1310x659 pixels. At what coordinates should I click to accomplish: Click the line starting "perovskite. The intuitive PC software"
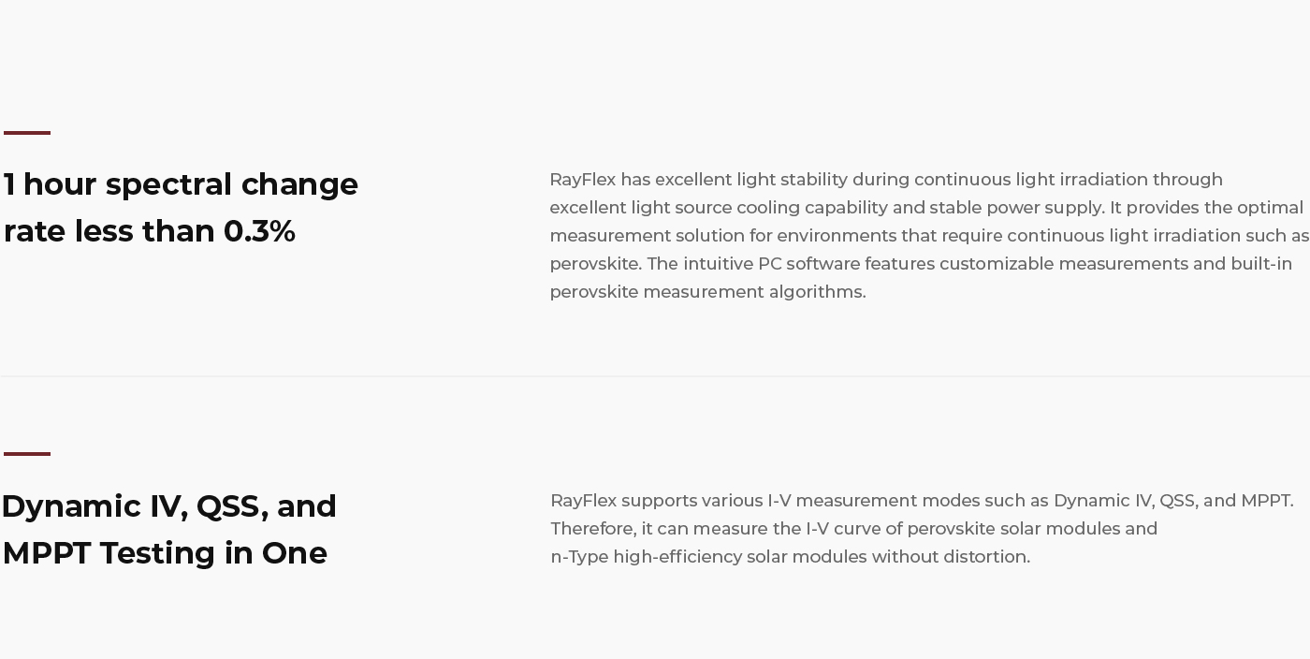point(921,264)
